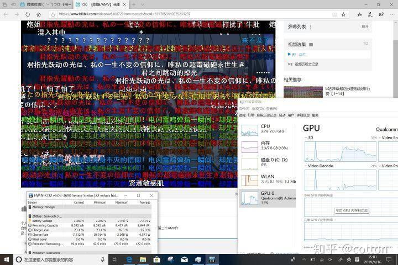Select GPU 0 Qualcomm Adreno in sidebar
The image size is (398, 265).
pyautogui.click(x=268, y=198)
